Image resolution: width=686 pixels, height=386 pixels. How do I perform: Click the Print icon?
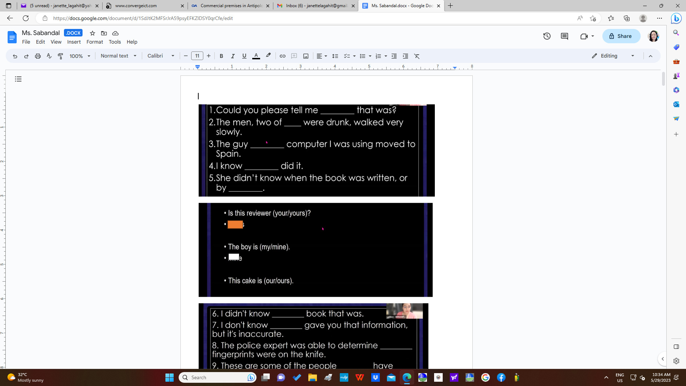38,56
